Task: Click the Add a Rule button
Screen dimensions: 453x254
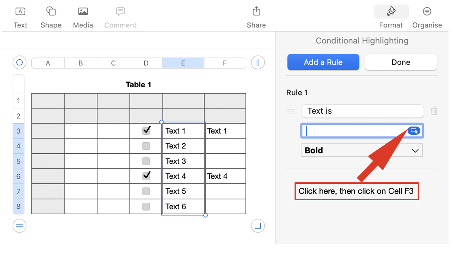Action: [323, 62]
